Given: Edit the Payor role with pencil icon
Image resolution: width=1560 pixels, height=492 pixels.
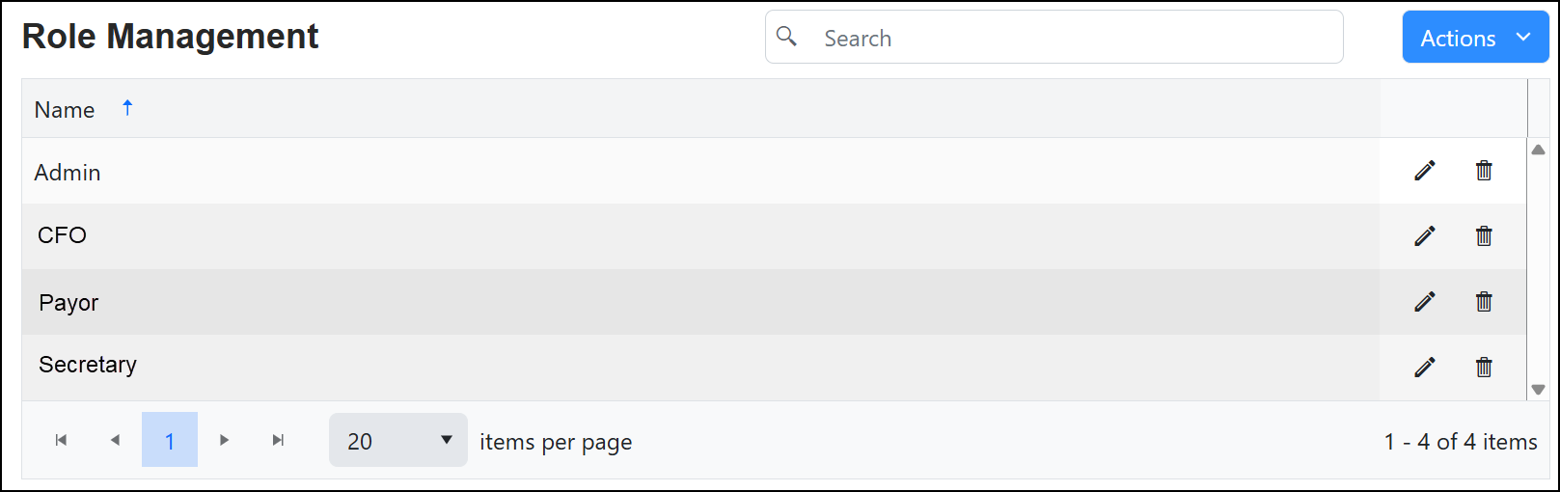Looking at the screenshot, I should click(1424, 302).
